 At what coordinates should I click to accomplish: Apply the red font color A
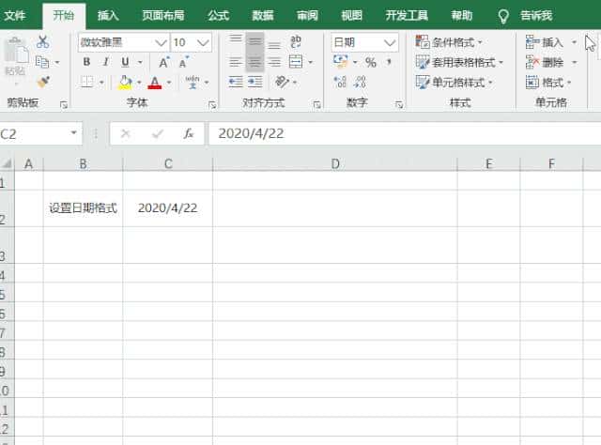[155, 83]
